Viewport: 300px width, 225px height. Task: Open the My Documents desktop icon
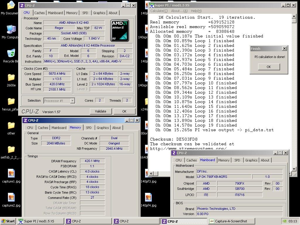tap(11, 6)
